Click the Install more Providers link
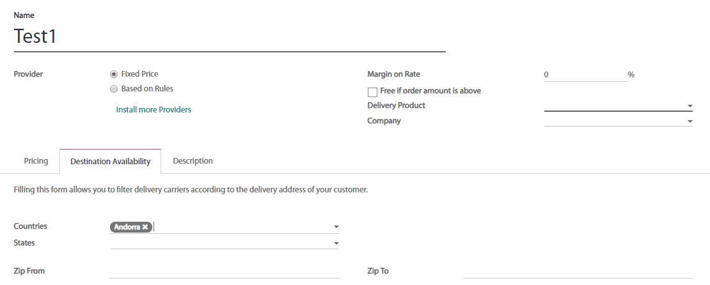Screen dimensions: 710x285 point(154,110)
